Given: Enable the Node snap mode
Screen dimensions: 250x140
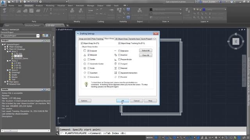Looking at the screenshot, I should pyautogui.click(x=89, y=68).
